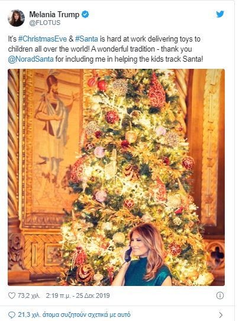The image size is (239, 321).
Task: Click the Twitter bird logo
Action: 220,14
